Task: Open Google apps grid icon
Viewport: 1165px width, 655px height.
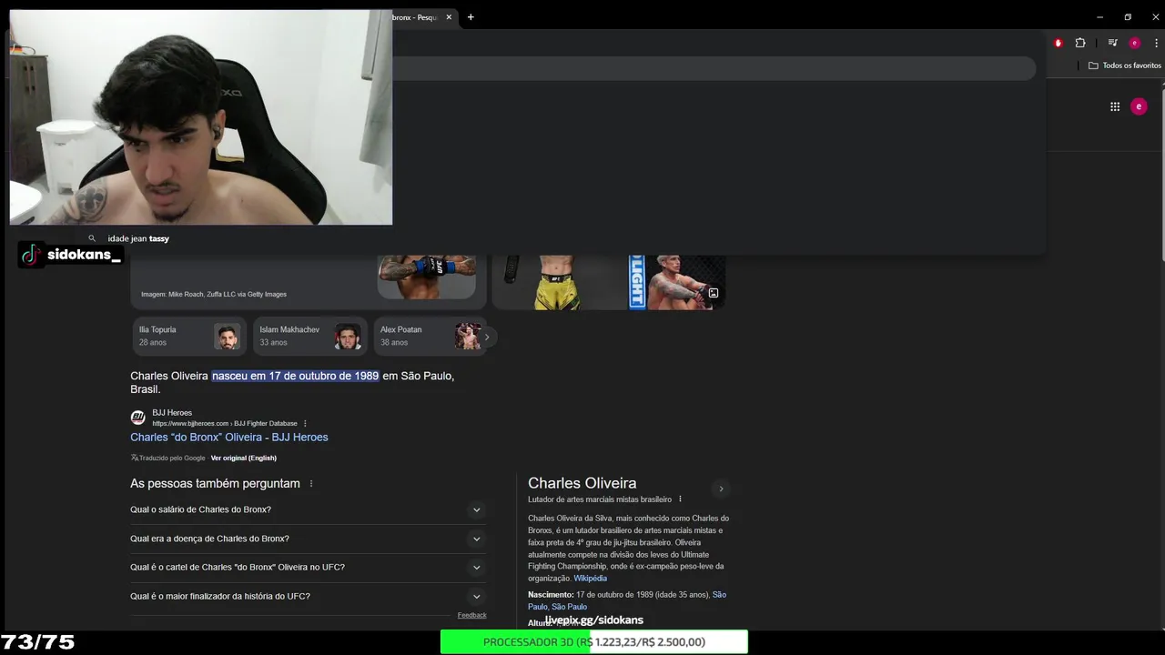Action: point(1115,106)
